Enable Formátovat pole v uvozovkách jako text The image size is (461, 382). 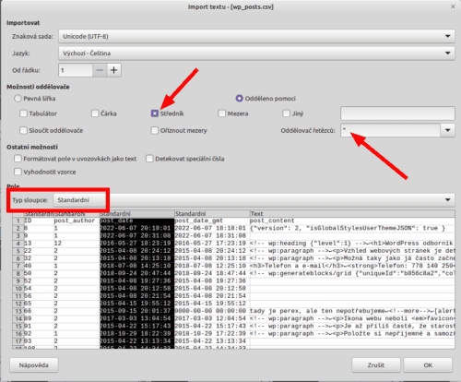pos(18,159)
